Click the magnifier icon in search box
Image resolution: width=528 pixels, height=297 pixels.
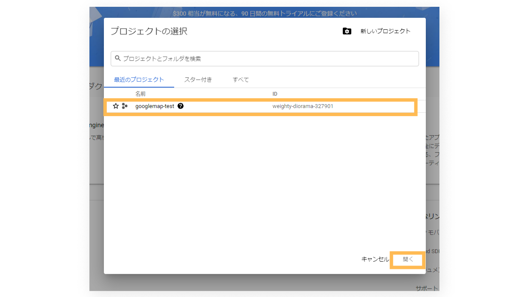[118, 58]
